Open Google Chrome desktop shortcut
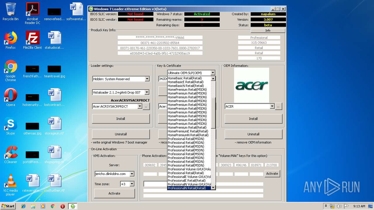The width and height of the screenshot is (374, 210). [x=11, y=71]
